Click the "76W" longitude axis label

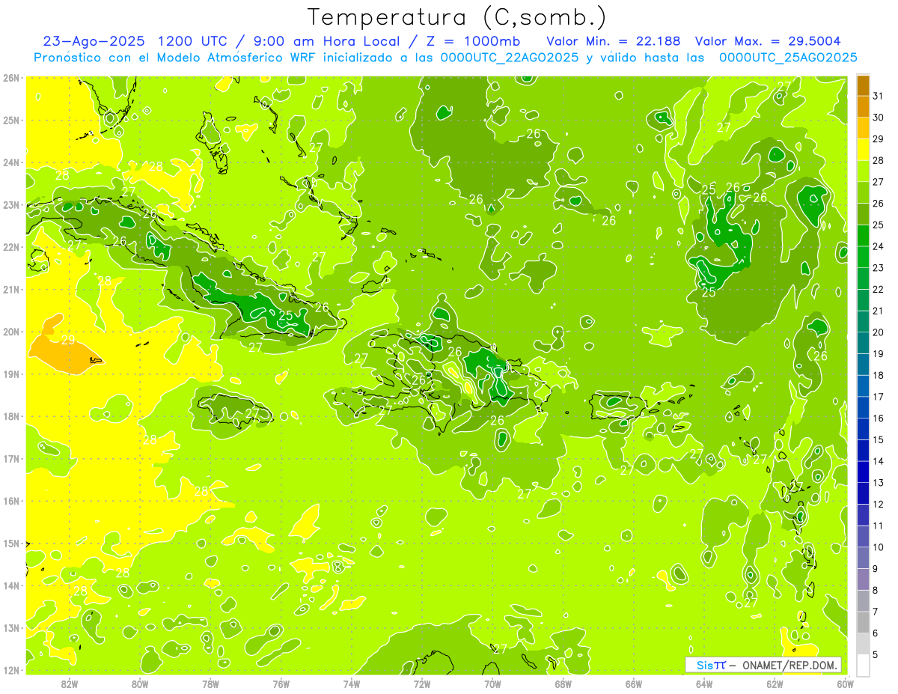(x=281, y=683)
